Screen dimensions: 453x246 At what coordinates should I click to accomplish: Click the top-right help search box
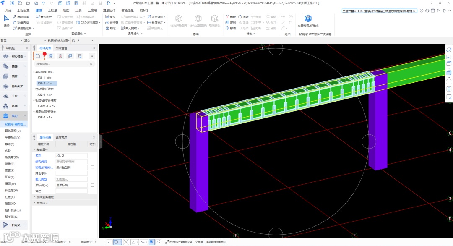coord(379,10)
